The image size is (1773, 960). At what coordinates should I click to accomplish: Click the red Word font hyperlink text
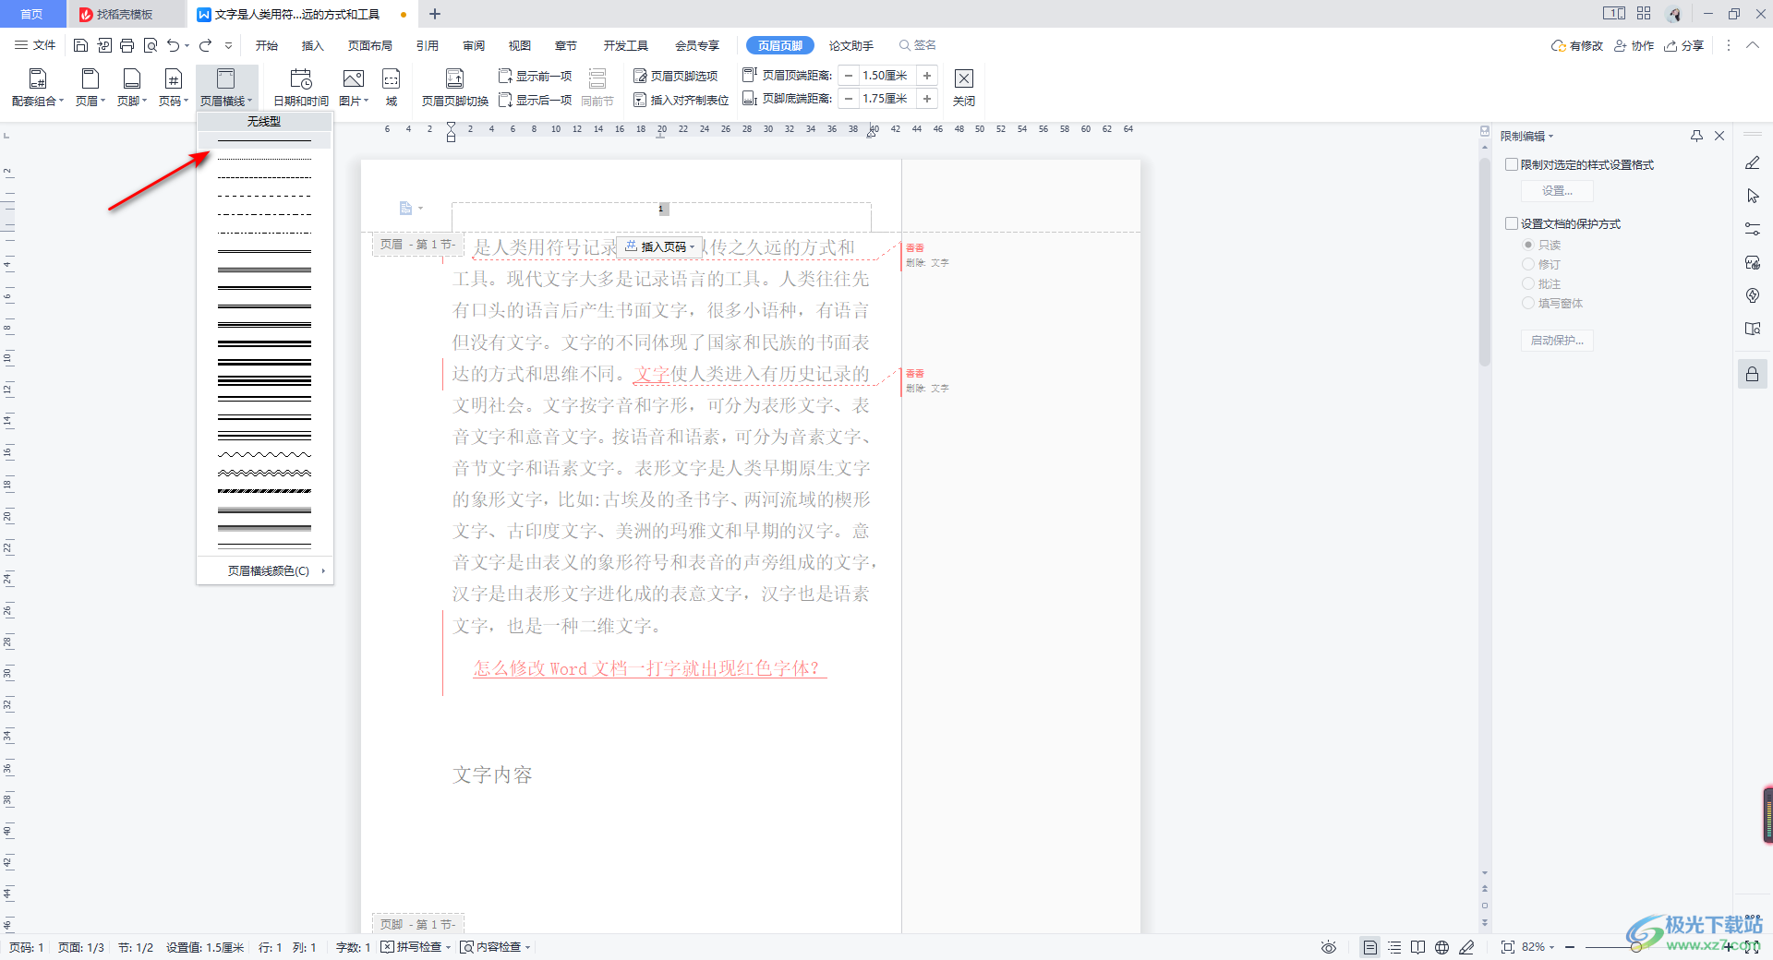point(650,668)
